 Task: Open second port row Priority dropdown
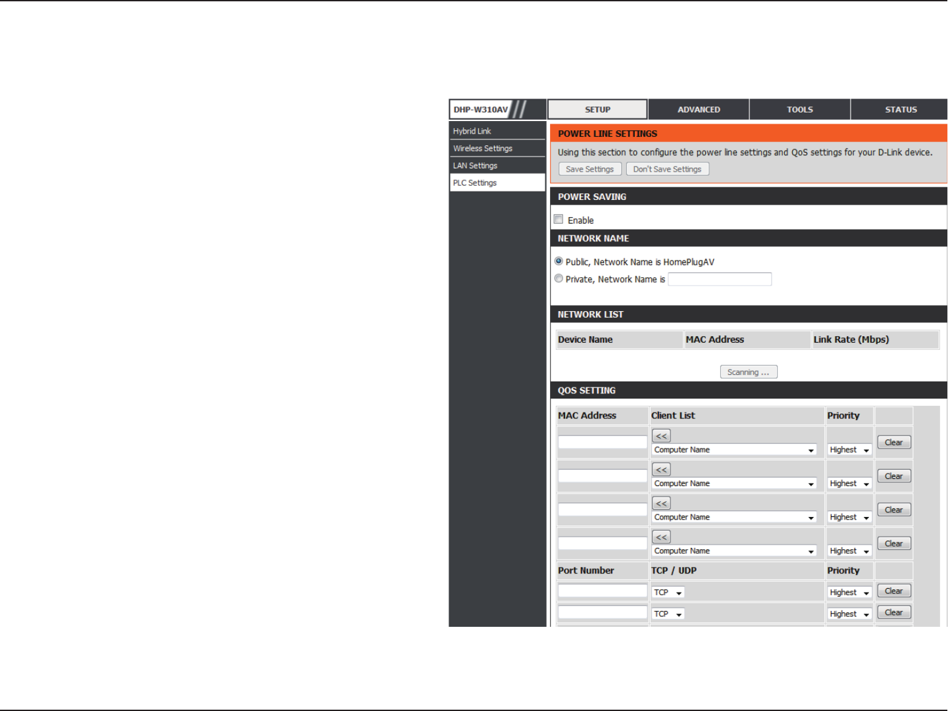click(x=849, y=614)
